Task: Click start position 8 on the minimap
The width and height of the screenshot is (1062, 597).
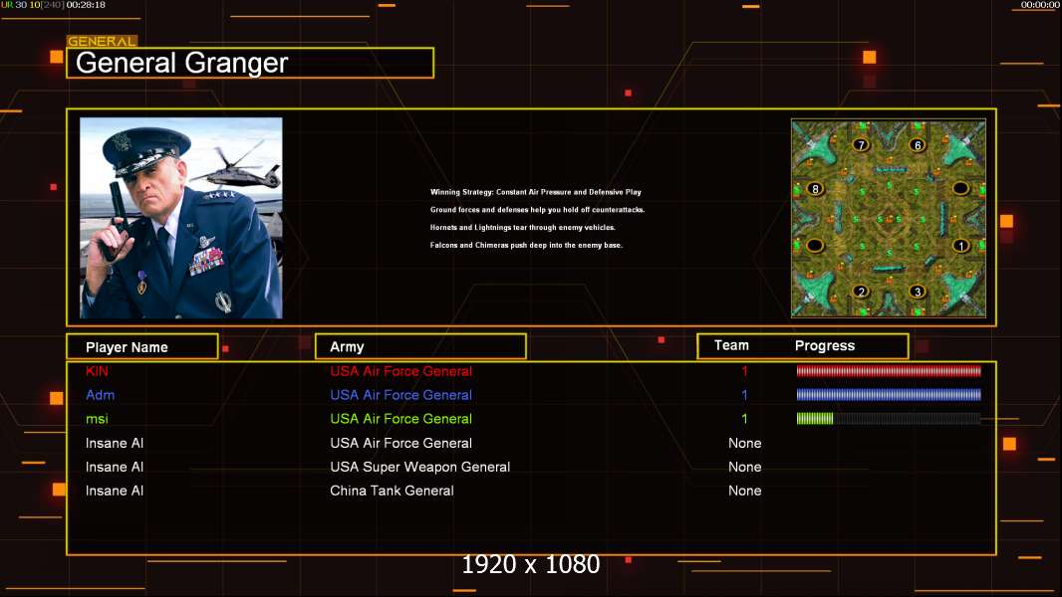Action: tap(816, 189)
